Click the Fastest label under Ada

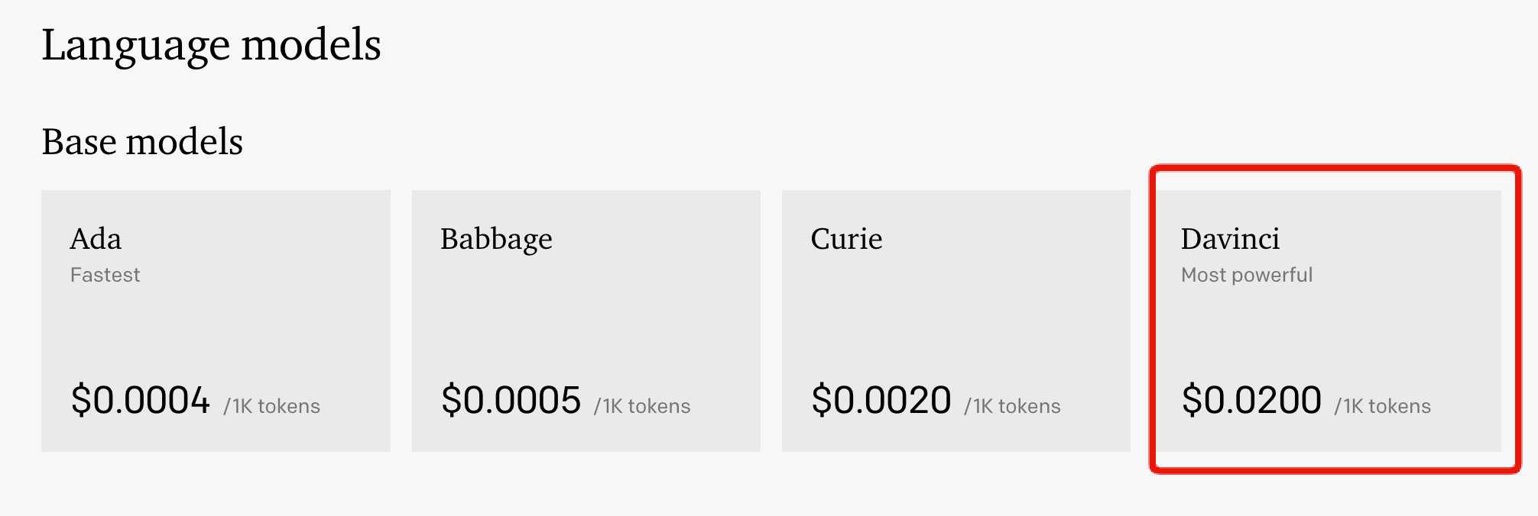[x=105, y=275]
